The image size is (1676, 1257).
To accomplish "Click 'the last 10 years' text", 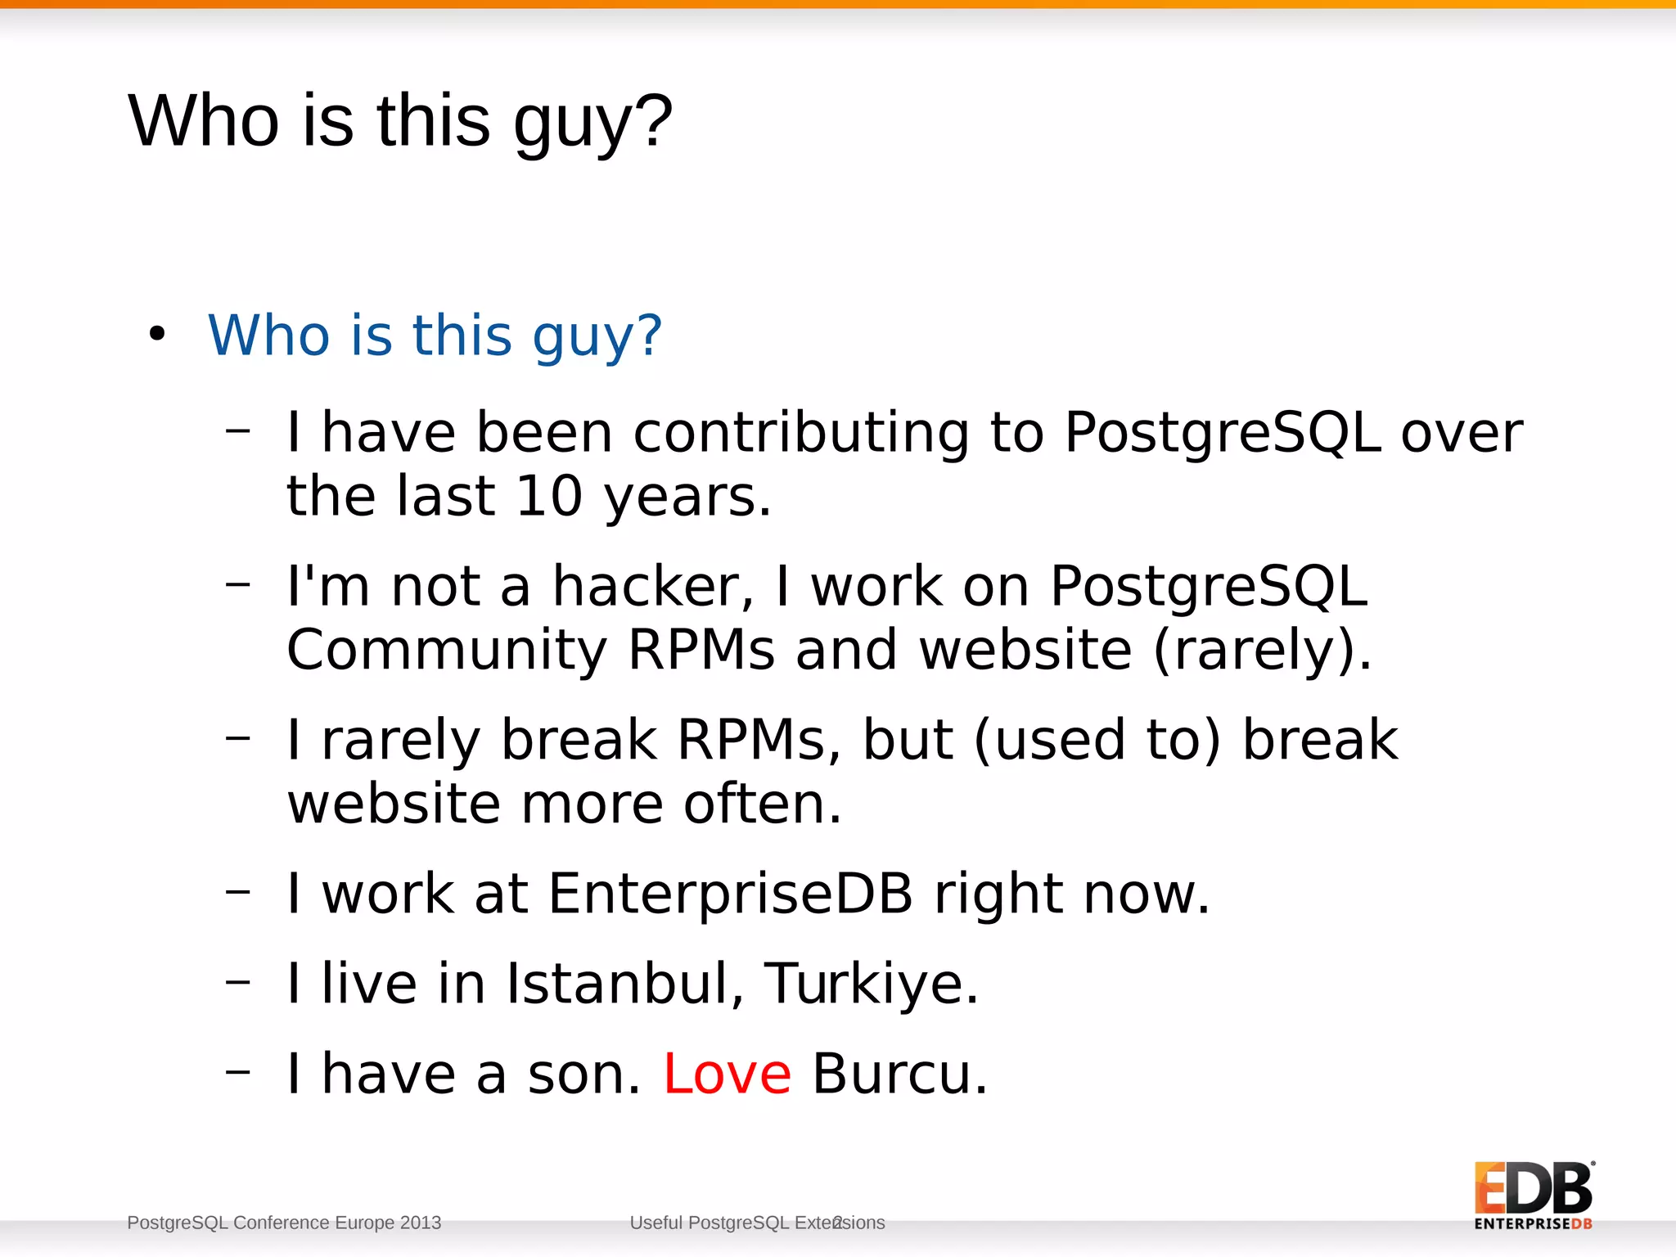I will pos(529,496).
